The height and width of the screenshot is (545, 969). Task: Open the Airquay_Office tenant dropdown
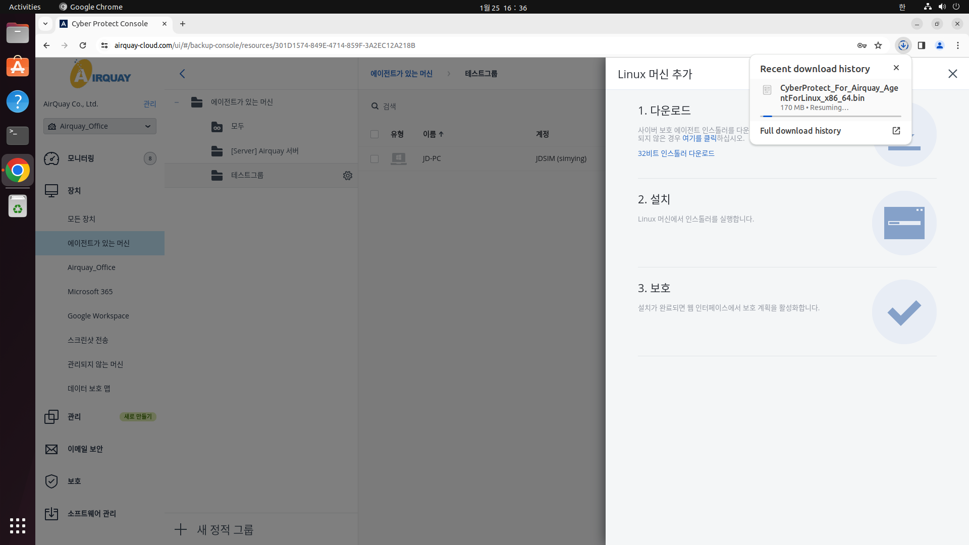[x=100, y=126]
